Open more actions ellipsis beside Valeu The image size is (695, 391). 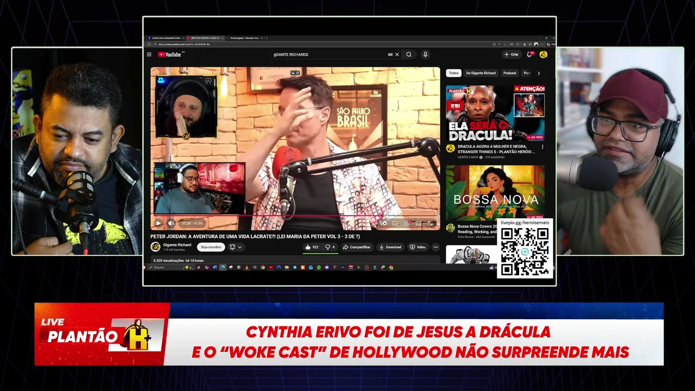(435, 247)
